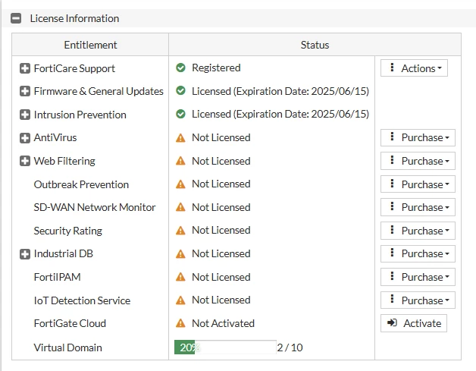Click warning icon beside Not Activated
Viewport: 476px width, 371px height.
180,323
